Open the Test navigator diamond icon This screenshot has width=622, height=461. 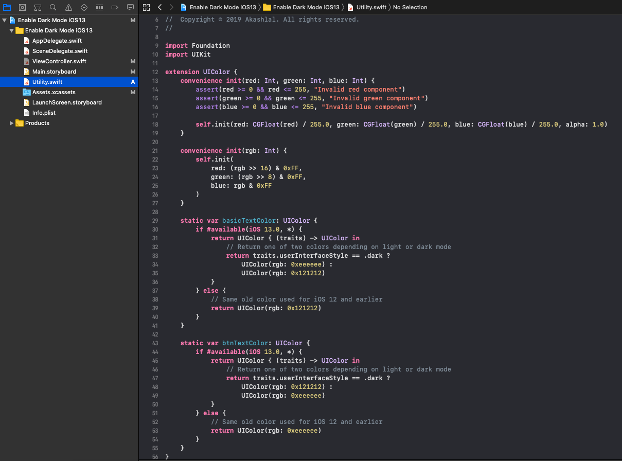click(83, 7)
